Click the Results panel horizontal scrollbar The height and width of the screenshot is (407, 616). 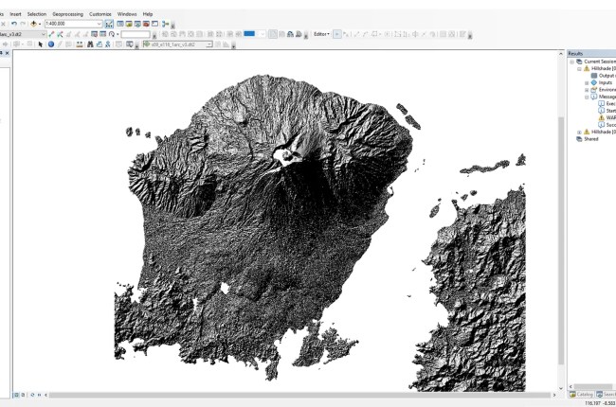click(593, 386)
